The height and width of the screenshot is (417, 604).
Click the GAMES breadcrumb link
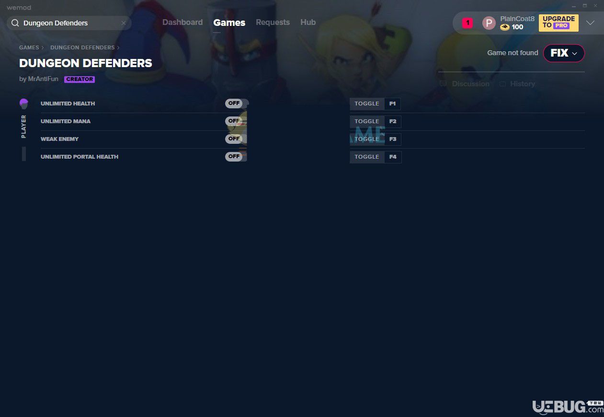pos(29,47)
